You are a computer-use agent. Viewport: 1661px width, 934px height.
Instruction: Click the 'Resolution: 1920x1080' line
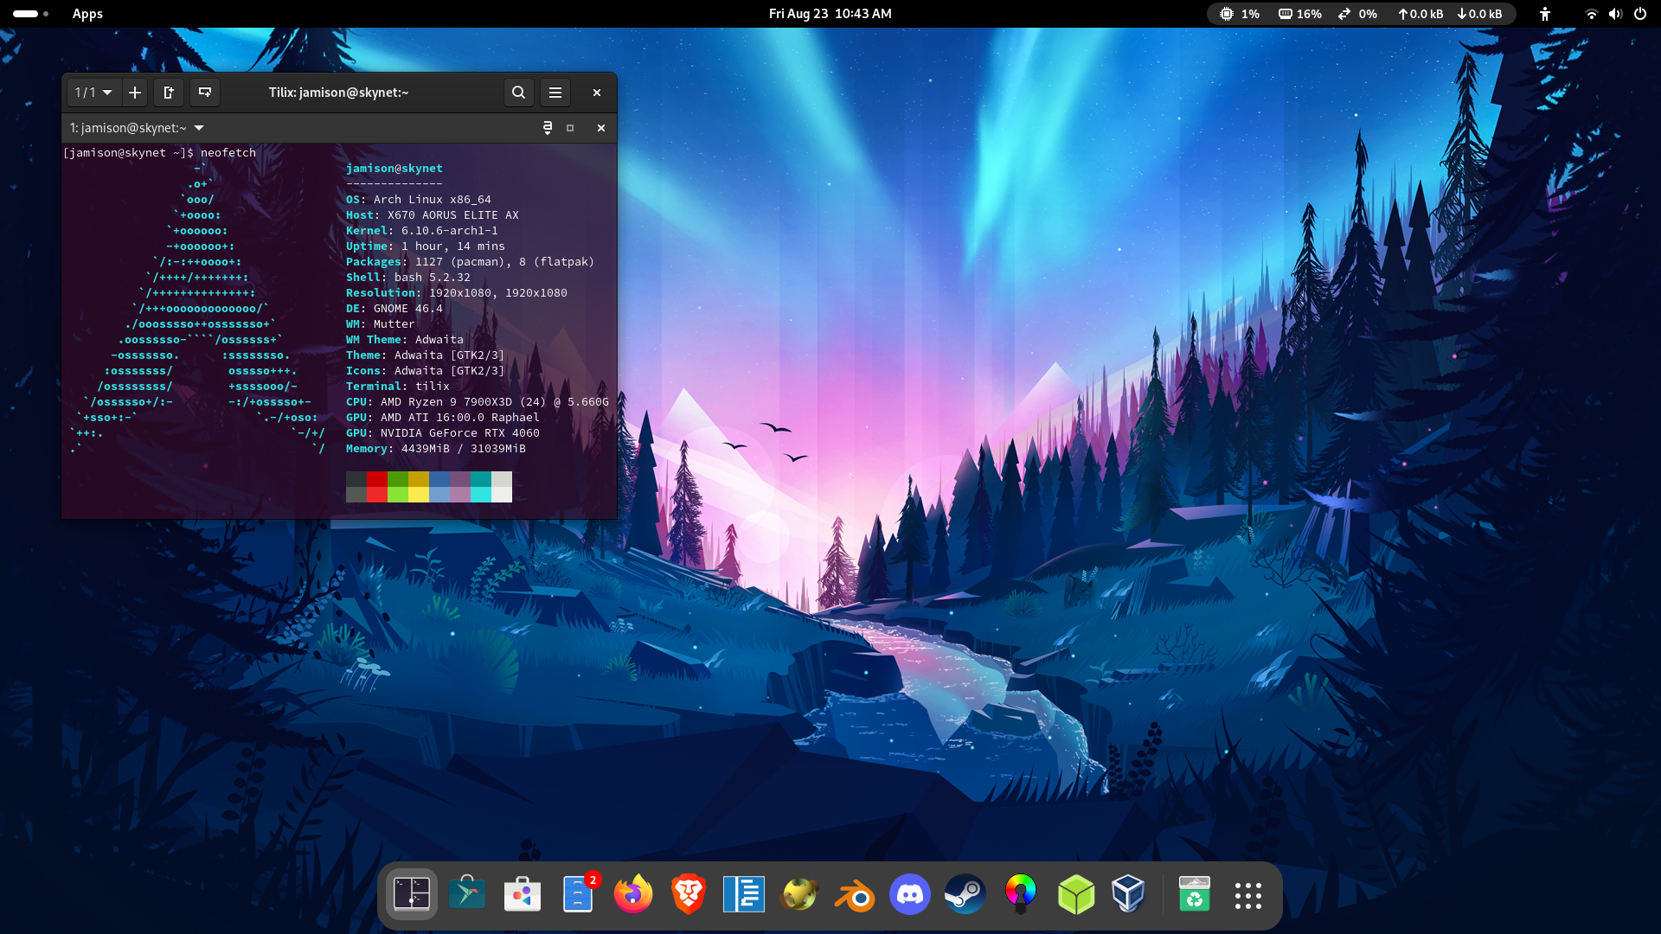(x=457, y=293)
